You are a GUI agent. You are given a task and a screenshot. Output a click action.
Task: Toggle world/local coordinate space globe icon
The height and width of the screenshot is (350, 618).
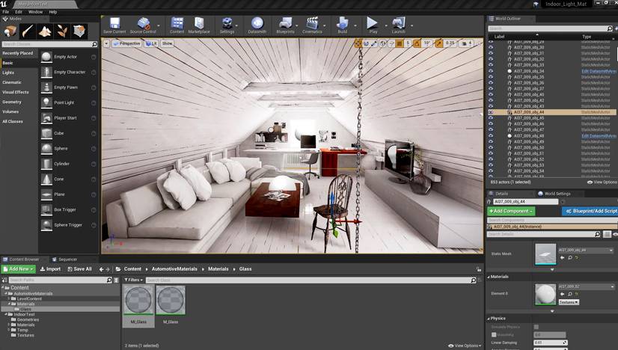[383, 43]
